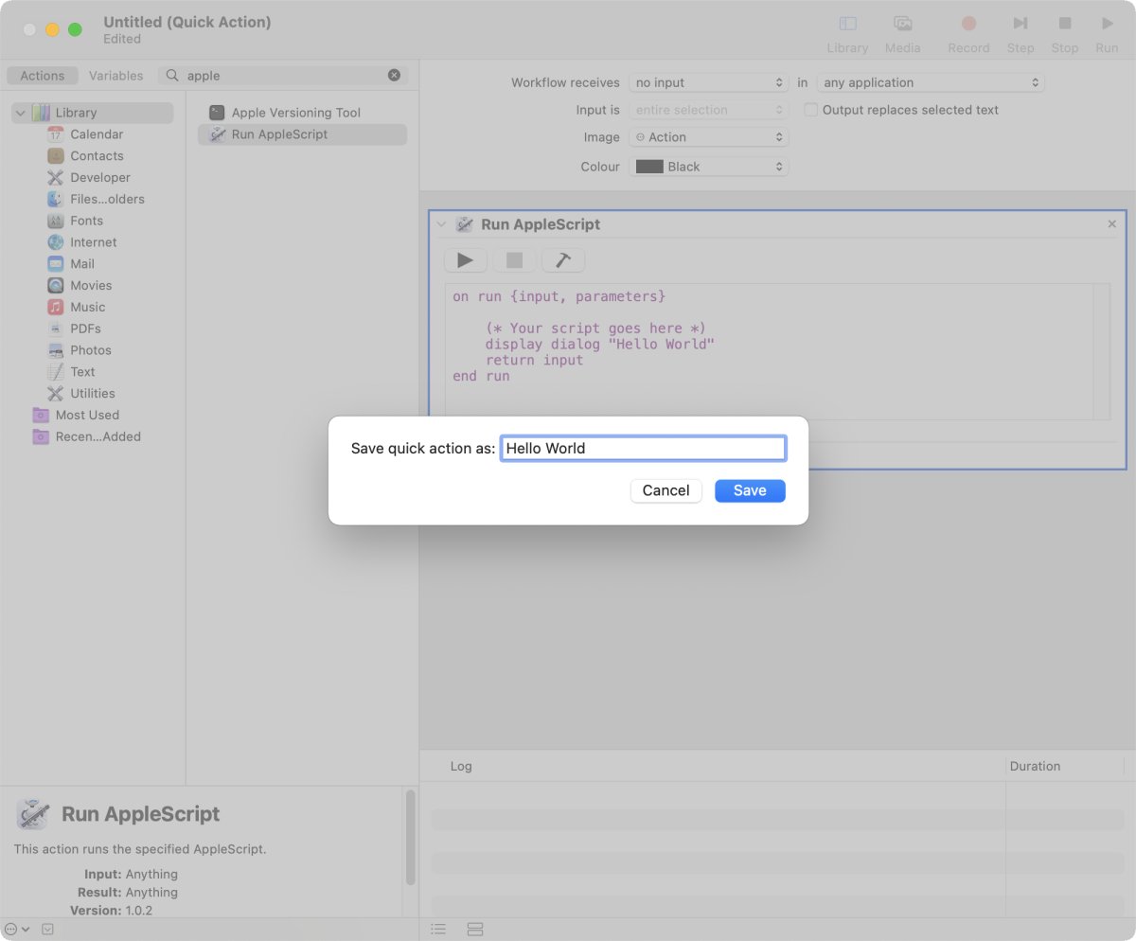Screen dimensions: 1136x941
Task: Show the workflow variables view icon
Action: click(475, 930)
